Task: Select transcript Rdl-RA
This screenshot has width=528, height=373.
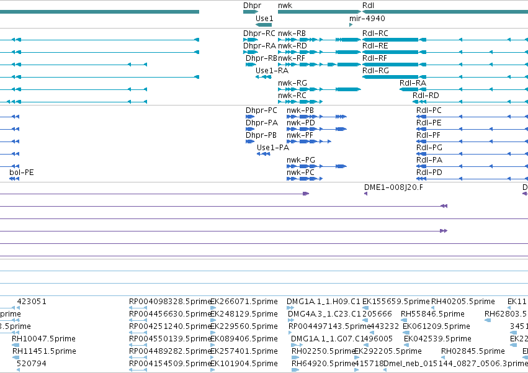Action: (x=413, y=83)
